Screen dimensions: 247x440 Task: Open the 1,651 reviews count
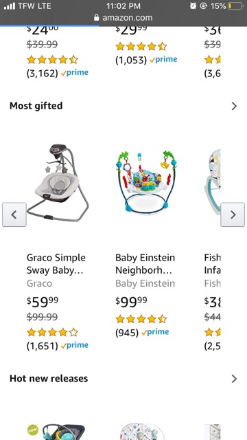[43, 346]
